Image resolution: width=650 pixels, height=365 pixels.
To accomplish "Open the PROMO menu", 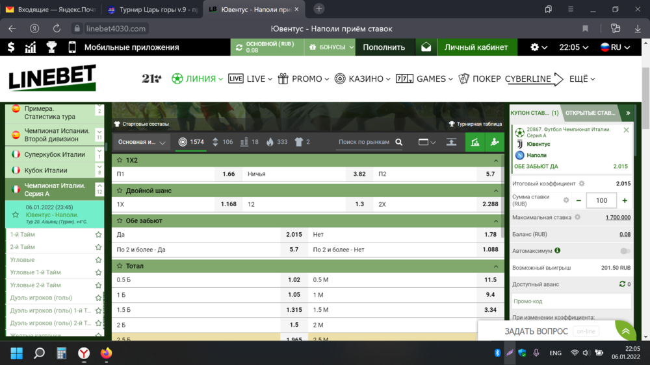I will [x=303, y=78].
